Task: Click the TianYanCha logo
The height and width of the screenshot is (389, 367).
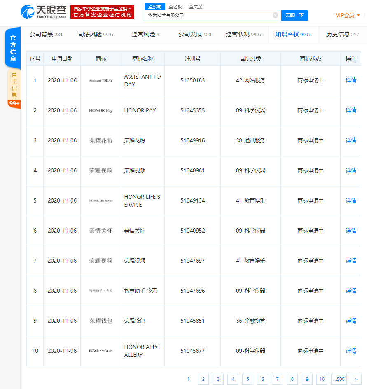Action: pyautogui.click(x=43, y=12)
